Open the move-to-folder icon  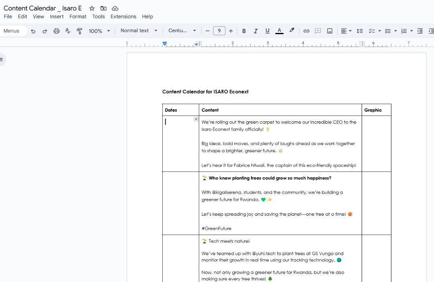(104, 8)
